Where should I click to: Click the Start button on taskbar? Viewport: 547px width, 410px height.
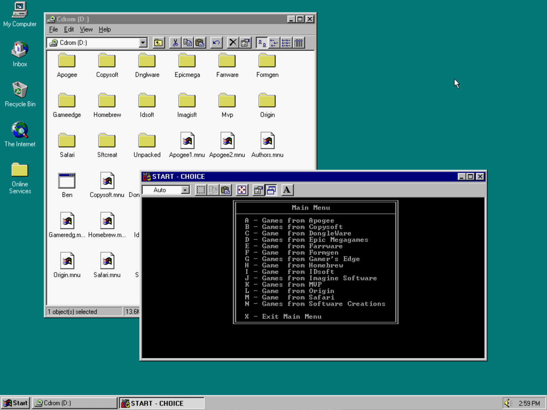click(x=15, y=403)
